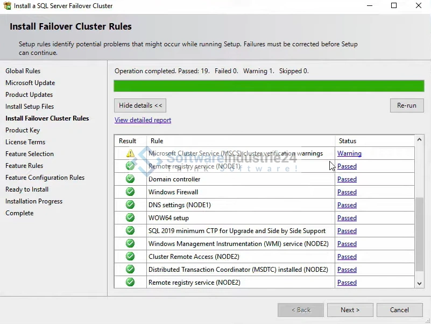Open the View detailed report link
The width and height of the screenshot is (431, 324).
143,120
